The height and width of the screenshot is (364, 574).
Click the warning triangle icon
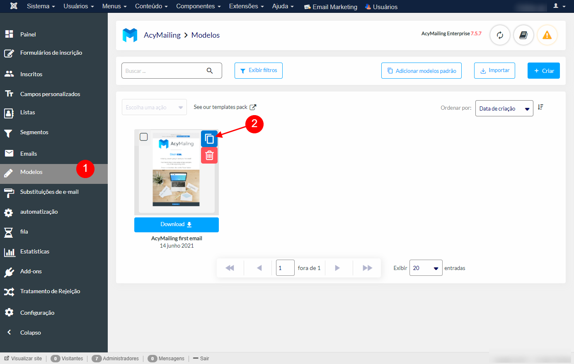click(547, 35)
